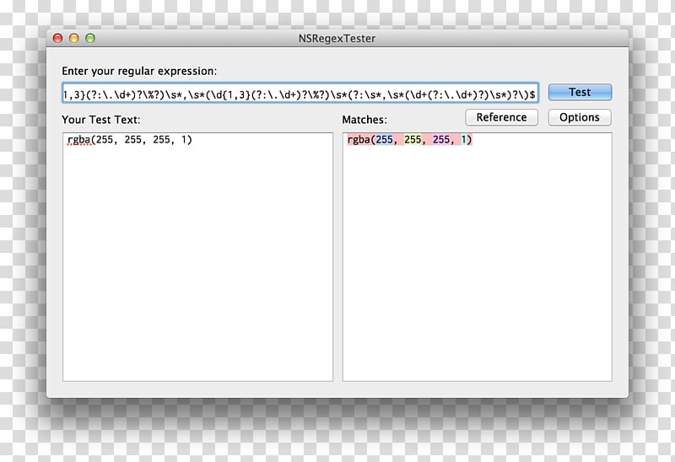Click the blue-highlighted first 255 match
The height and width of the screenshot is (462, 675).
tap(385, 139)
